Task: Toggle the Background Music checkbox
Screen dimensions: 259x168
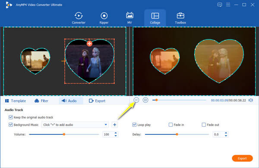Action: coord(10,124)
